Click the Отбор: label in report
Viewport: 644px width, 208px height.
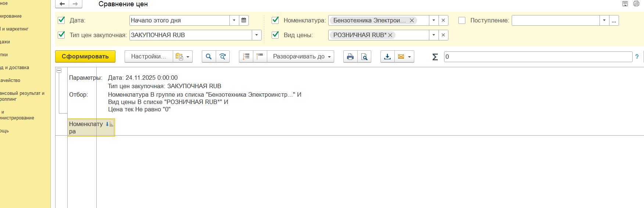[x=78, y=94]
